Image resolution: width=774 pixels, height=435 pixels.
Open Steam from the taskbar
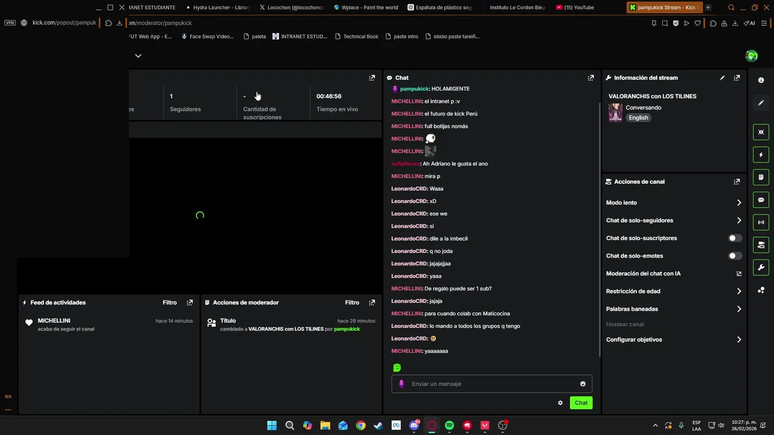click(x=378, y=425)
